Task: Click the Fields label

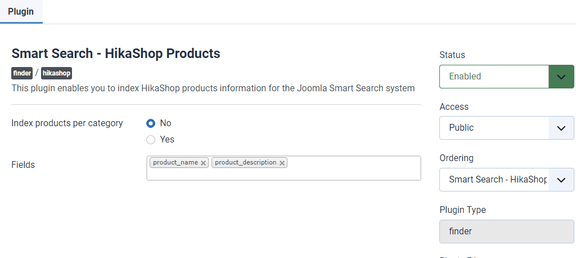Action: point(23,164)
